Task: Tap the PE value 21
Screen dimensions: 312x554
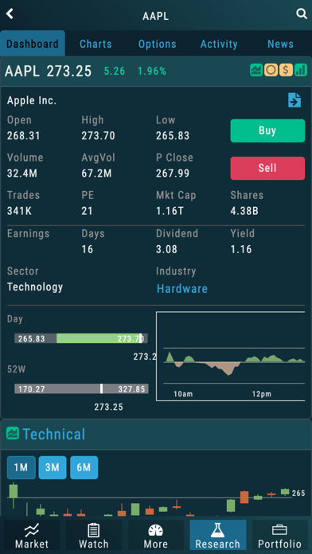Action: (x=87, y=211)
